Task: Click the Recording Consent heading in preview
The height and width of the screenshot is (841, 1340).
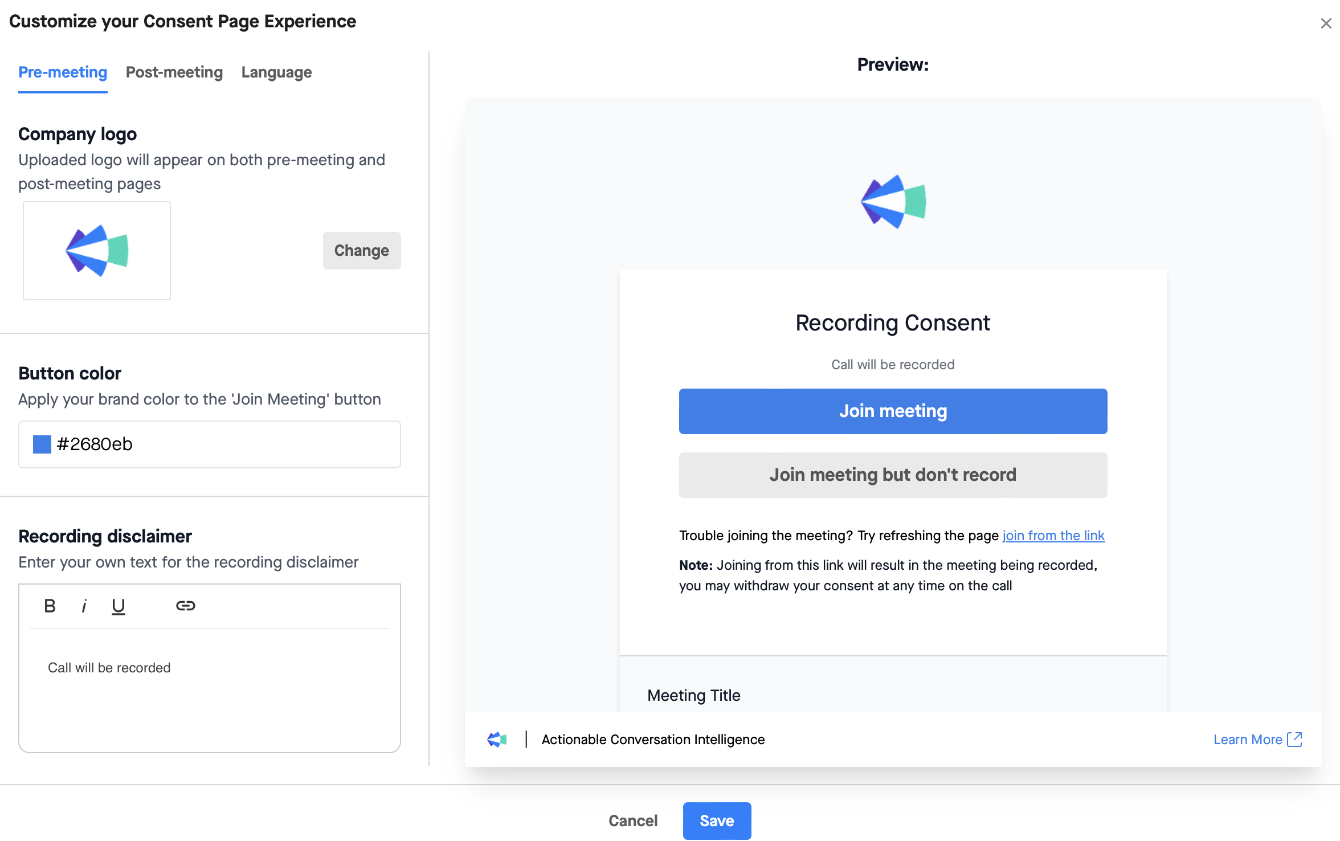Action: [893, 322]
